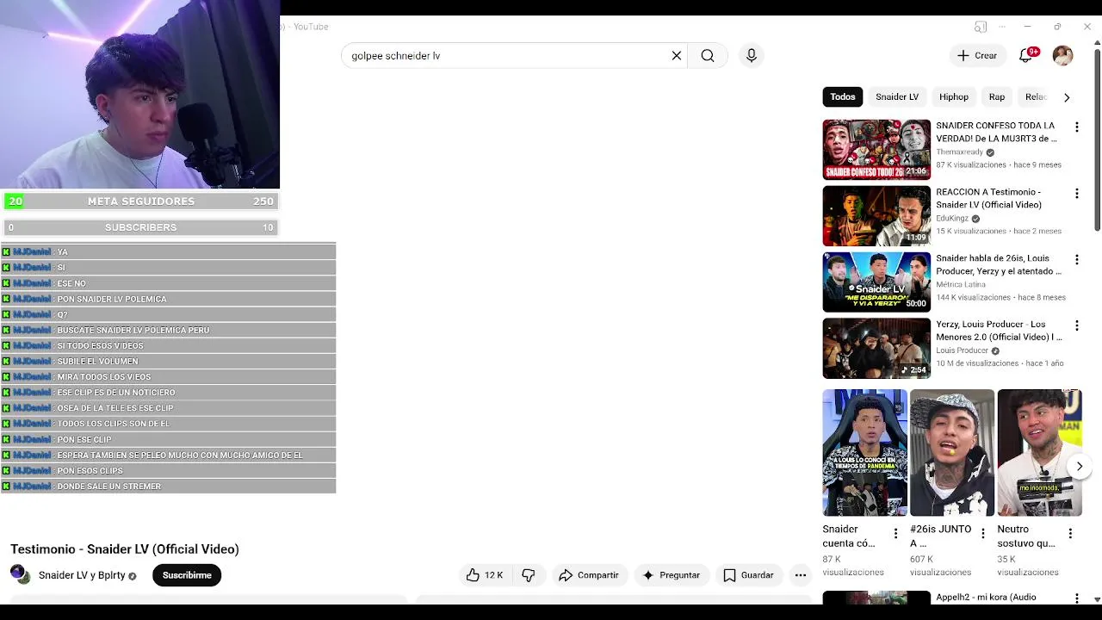Save the video with Guardar

click(748, 575)
